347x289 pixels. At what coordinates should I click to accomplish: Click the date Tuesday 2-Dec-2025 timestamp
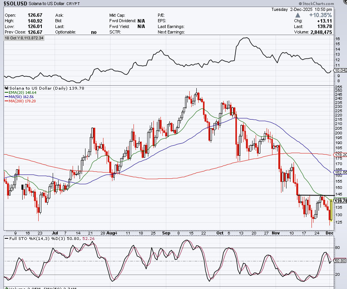(302, 9)
